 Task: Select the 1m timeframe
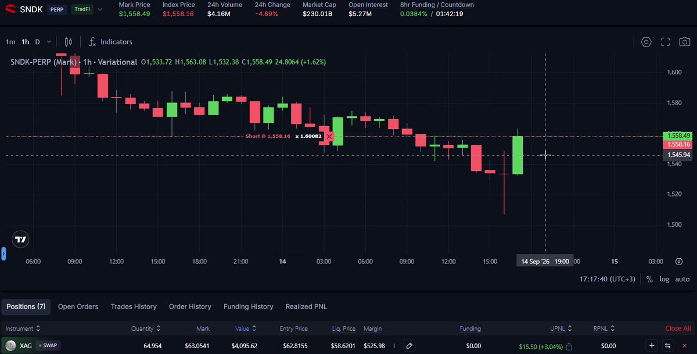10,42
